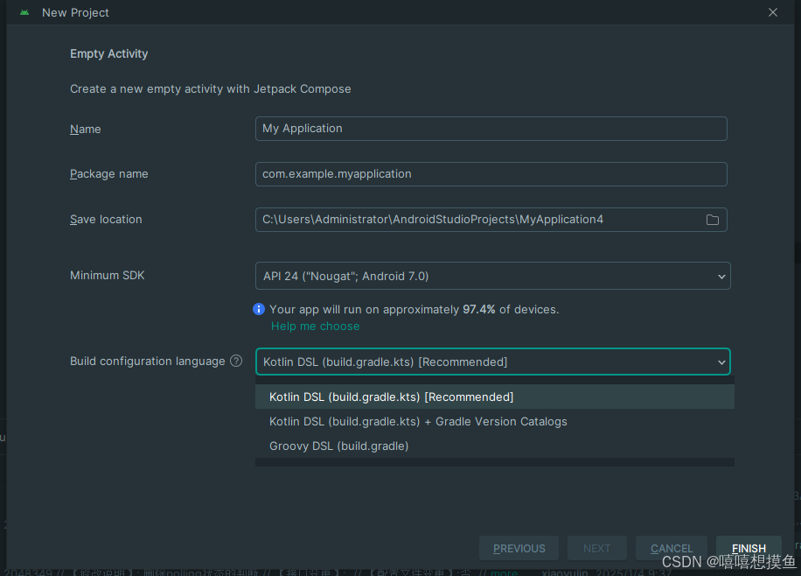The image size is (801, 576).
Task: Open the Minimum SDK dropdown
Action: click(493, 277)
